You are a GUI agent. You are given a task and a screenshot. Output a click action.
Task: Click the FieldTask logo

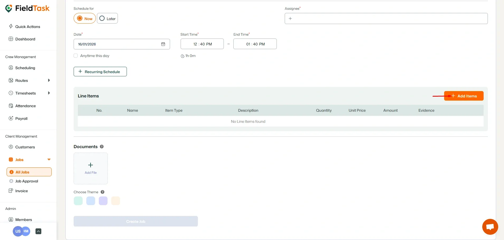click(27, 8)
